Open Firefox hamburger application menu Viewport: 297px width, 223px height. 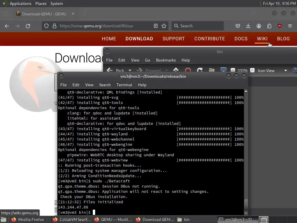(x=290, y=26)
